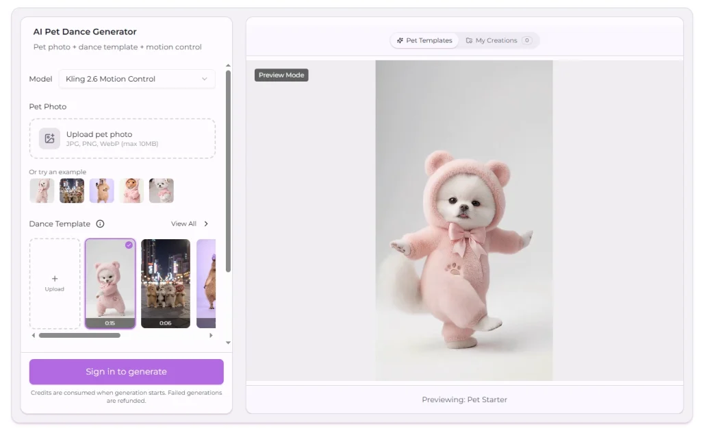This screenshot has height=431, width=701.
Task: Click the View All link
Action: 183,224
